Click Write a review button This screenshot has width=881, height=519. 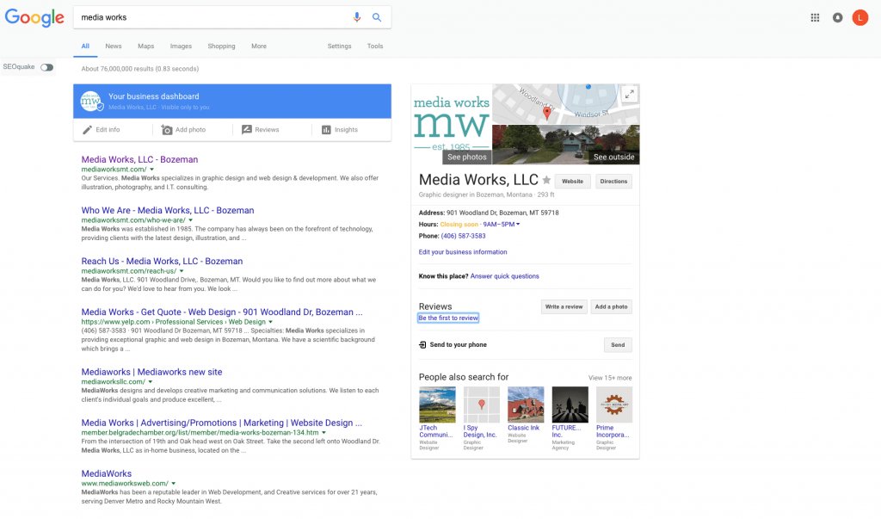(564, 307)
